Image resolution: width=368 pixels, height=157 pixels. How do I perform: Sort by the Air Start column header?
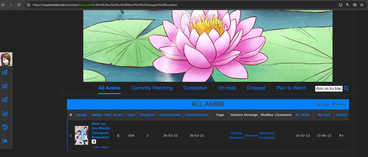[302, 115]
